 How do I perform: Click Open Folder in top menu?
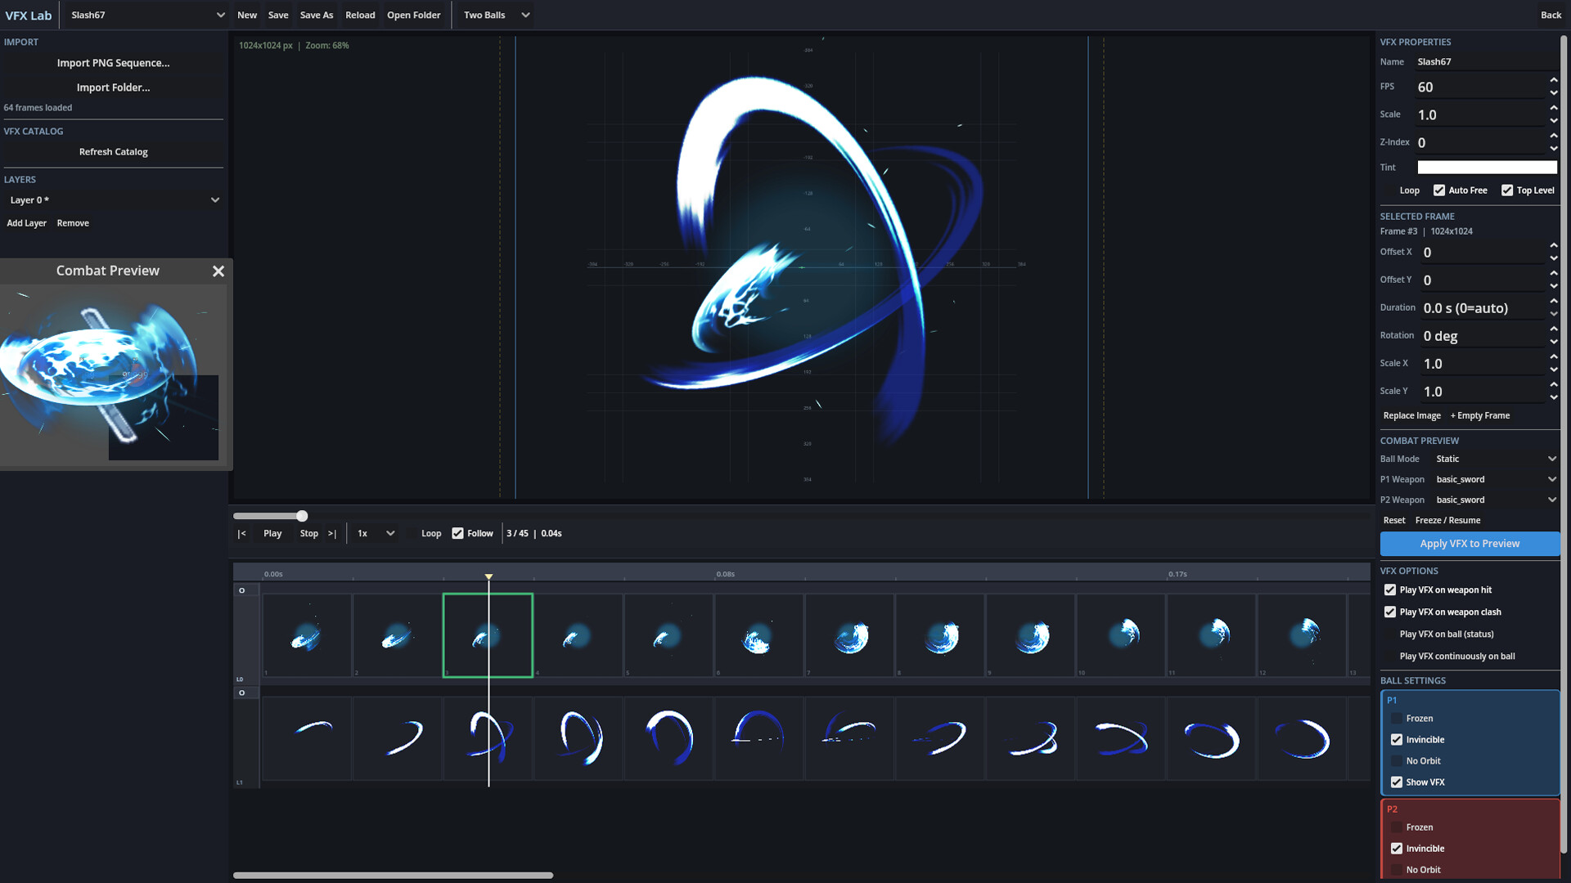pos(413,16)
